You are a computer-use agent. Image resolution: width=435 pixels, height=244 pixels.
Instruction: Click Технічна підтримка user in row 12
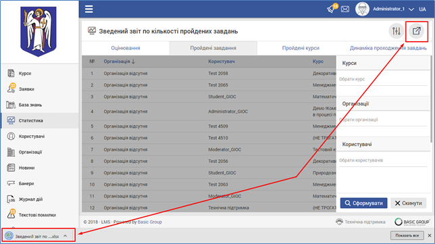pyautogui.click(x=228, y=208)
